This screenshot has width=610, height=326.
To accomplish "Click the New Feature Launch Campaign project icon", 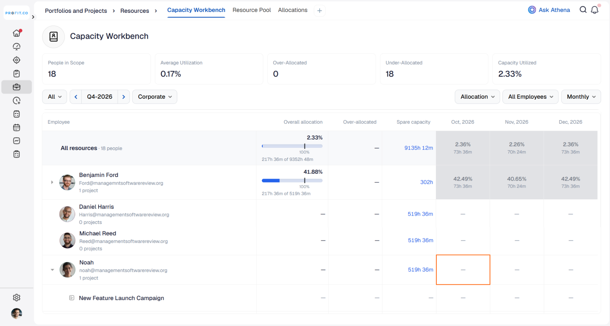I will [72, 298].
